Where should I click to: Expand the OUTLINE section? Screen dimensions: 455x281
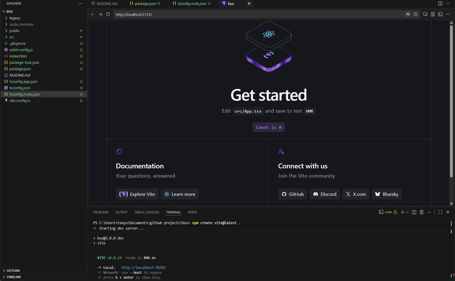pyautogui.click(x=44, y=270)
